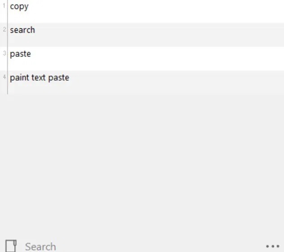This screenshot has width=284, height=252.
Task: Open the Groups icon beside Search
Action: [x=11, y=246]
